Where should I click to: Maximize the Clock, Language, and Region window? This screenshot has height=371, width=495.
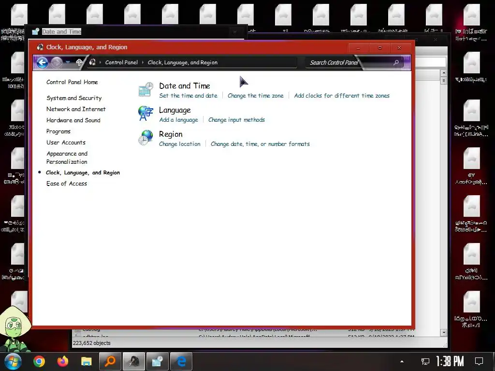[x=380, y=48]
